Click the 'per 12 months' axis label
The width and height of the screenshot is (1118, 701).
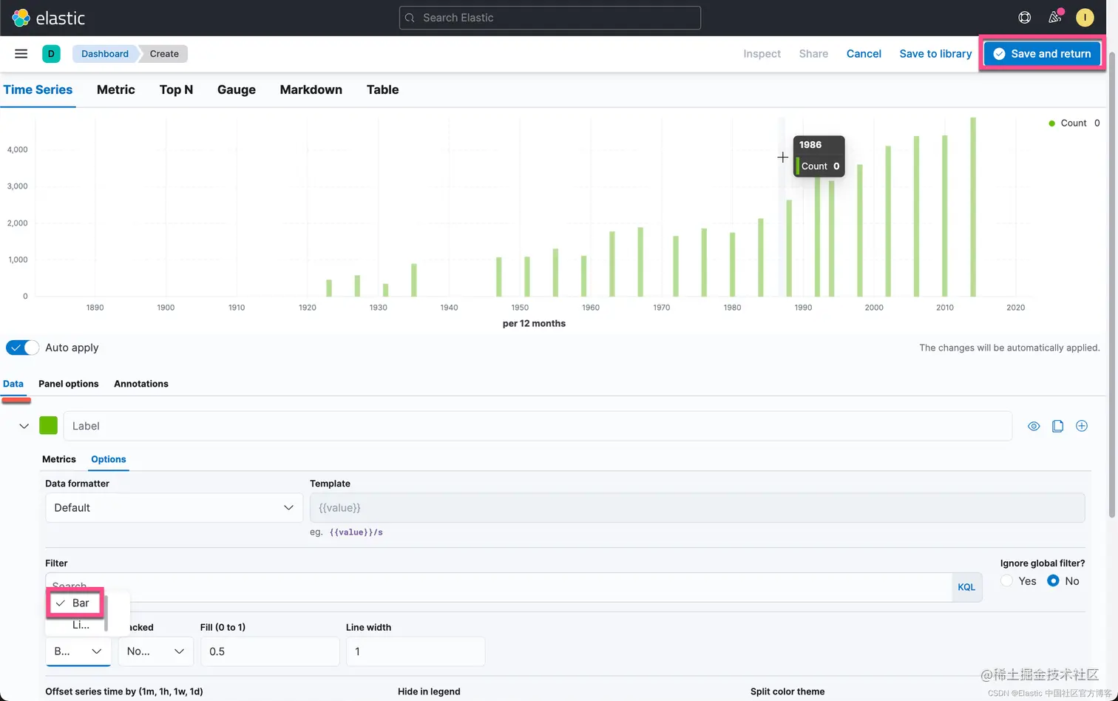[x=534, y=323]
